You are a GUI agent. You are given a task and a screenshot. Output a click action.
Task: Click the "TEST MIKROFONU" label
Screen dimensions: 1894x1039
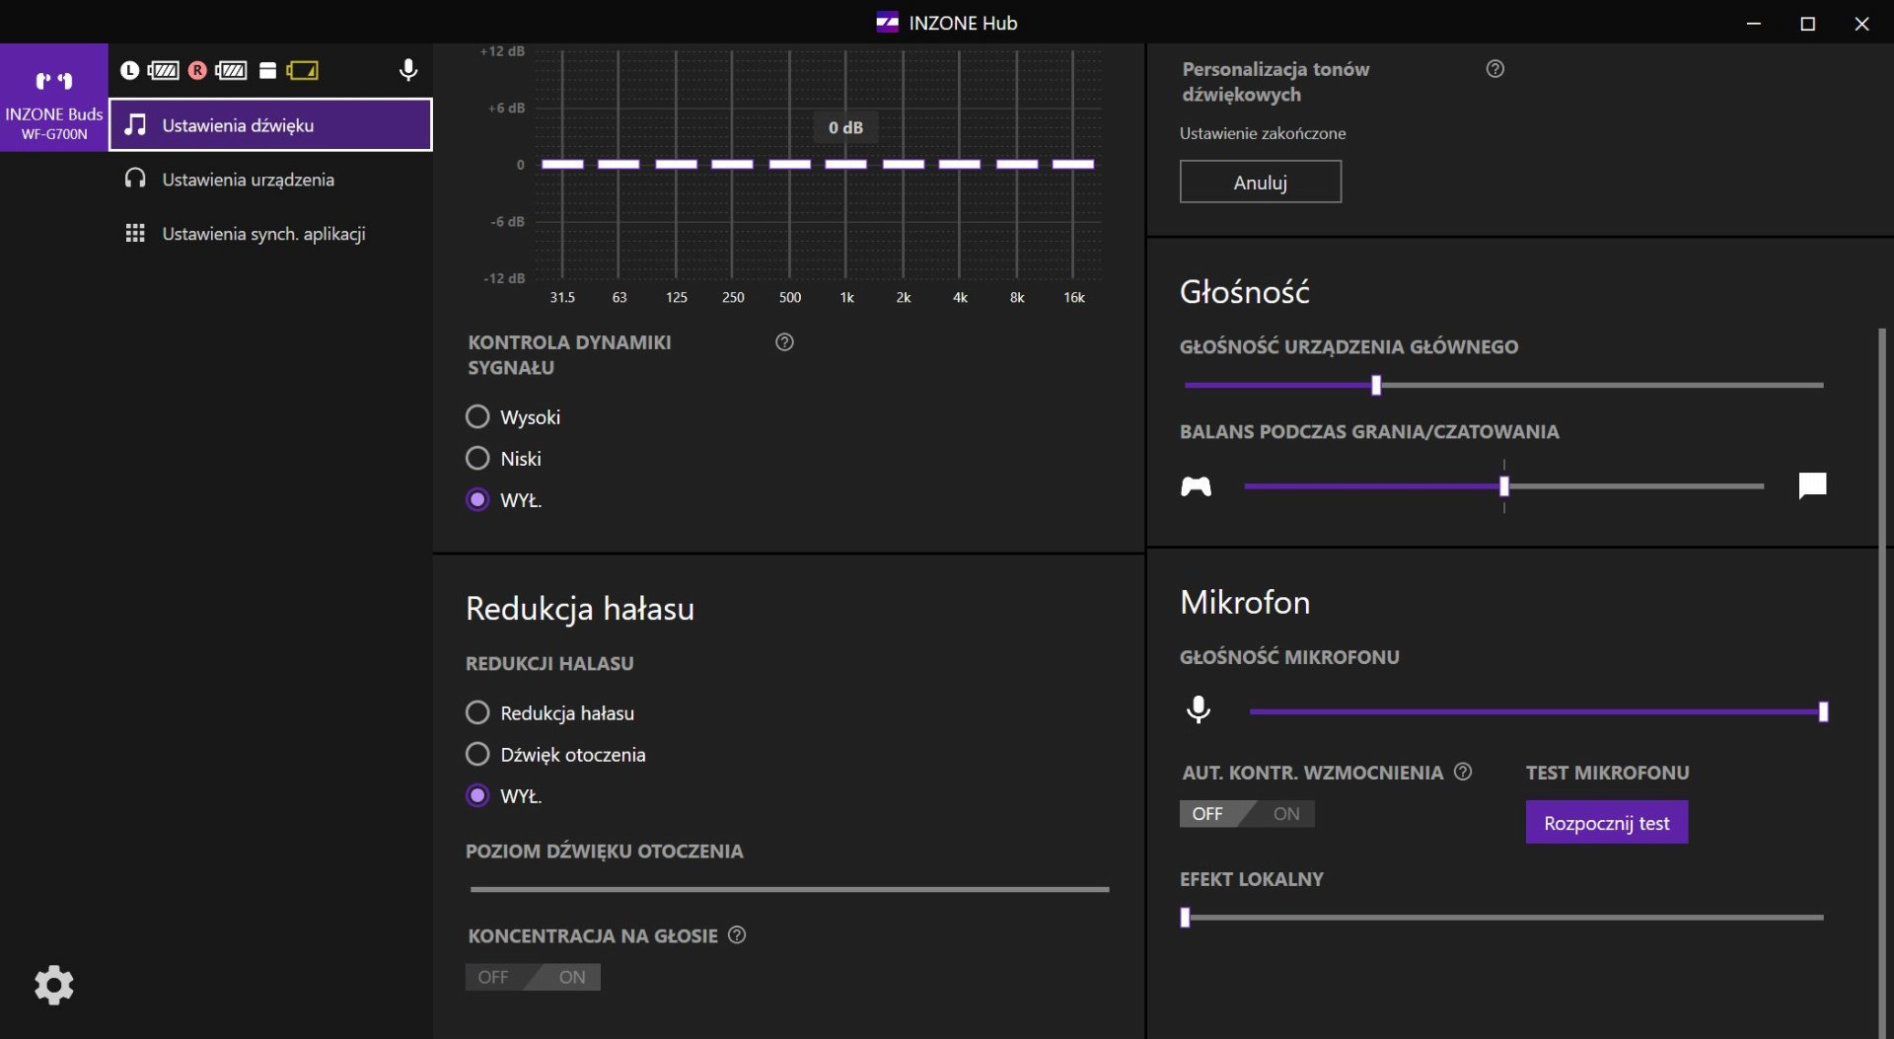tap(1607, 773)
